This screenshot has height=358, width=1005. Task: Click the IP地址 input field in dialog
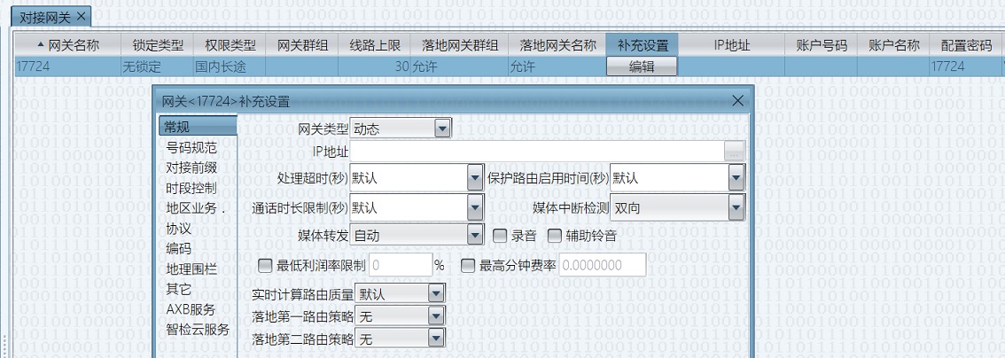537,152
